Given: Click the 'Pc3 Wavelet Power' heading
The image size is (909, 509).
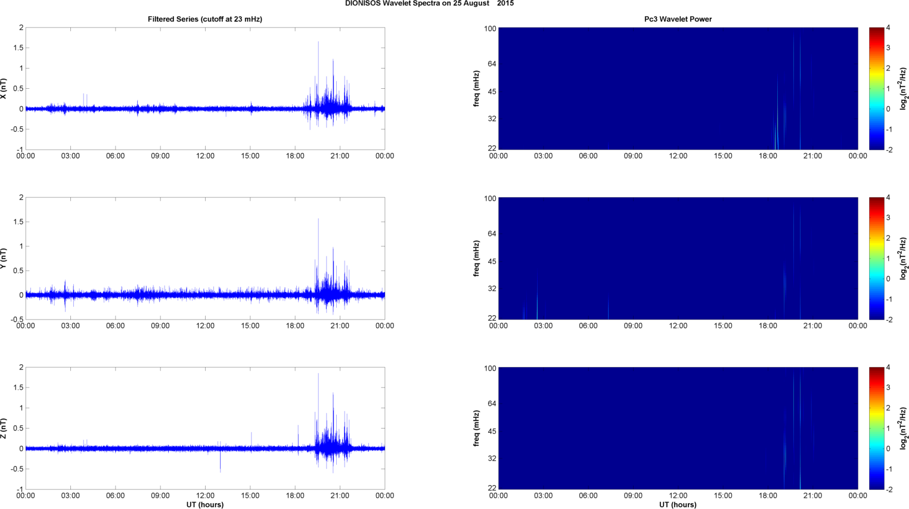Looking at the screenshot, I should (678, 19).
